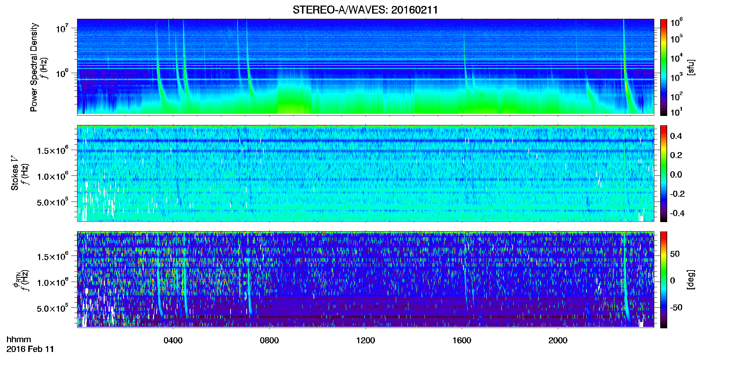Click the 1.0×10^6 tick in phi RTN panel

point(53,282)
